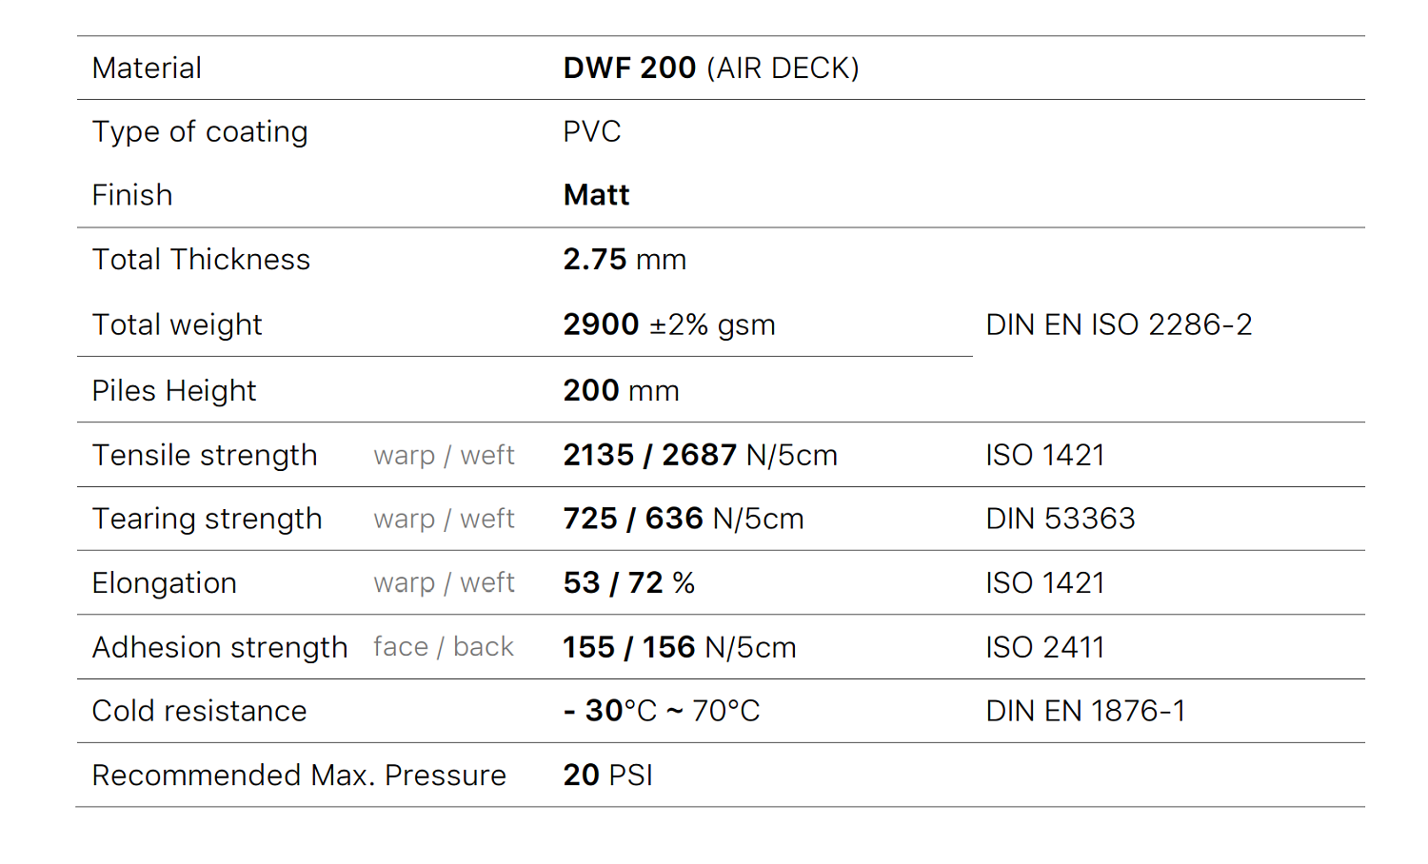
Task: Click the DIN EN ISO 2286-2 standard
Action: (x=1118, y=324)
